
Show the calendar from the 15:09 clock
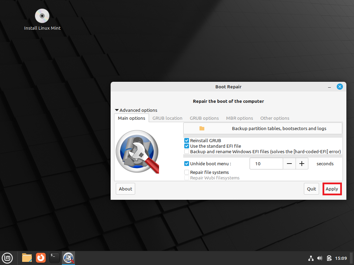(x=341, y=258)
